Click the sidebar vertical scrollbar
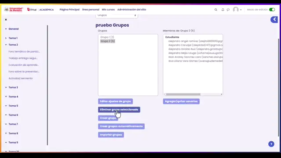Viewport: 281px width, 158px height. pyautogui.click(x=47, y=85)
